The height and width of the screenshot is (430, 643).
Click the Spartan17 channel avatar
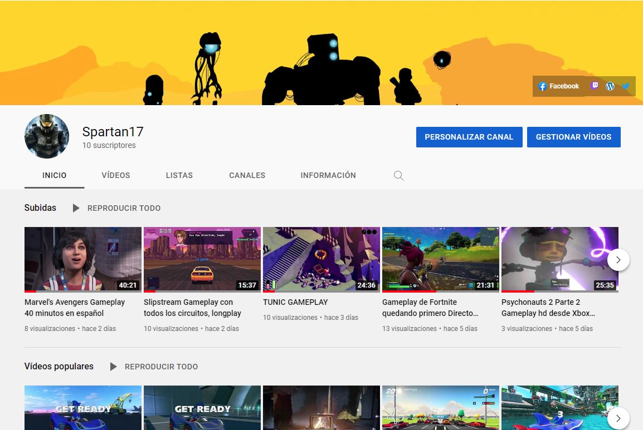tap(47, 136)
